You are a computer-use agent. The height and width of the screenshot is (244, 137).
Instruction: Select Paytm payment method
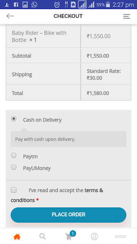point(14,155)
